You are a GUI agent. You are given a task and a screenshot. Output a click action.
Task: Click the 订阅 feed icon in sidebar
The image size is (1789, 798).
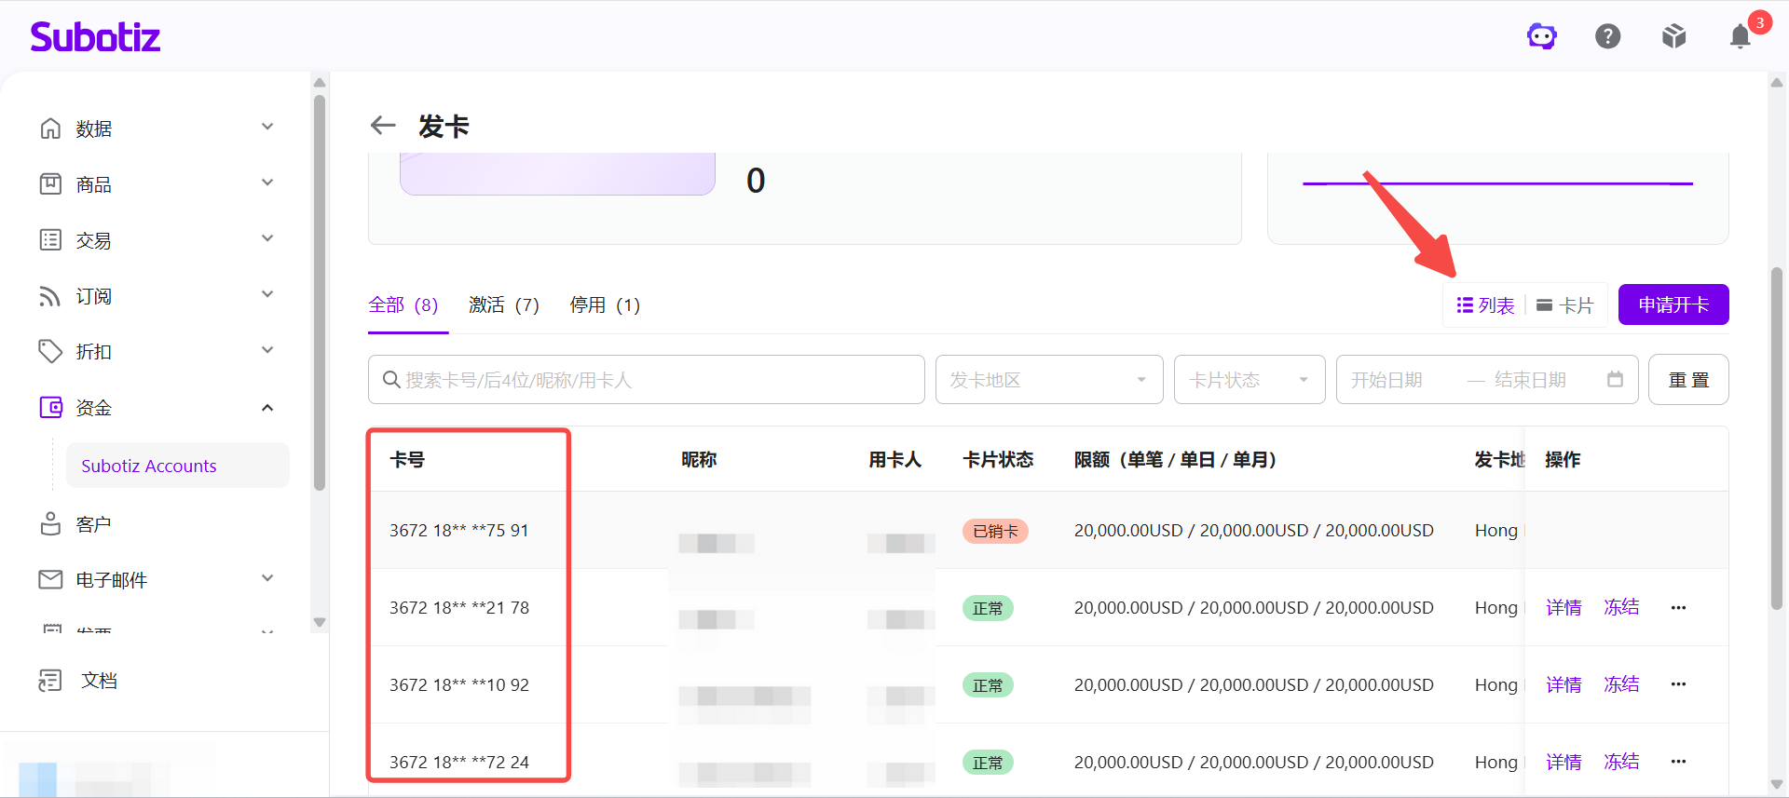tap(50, 296)
